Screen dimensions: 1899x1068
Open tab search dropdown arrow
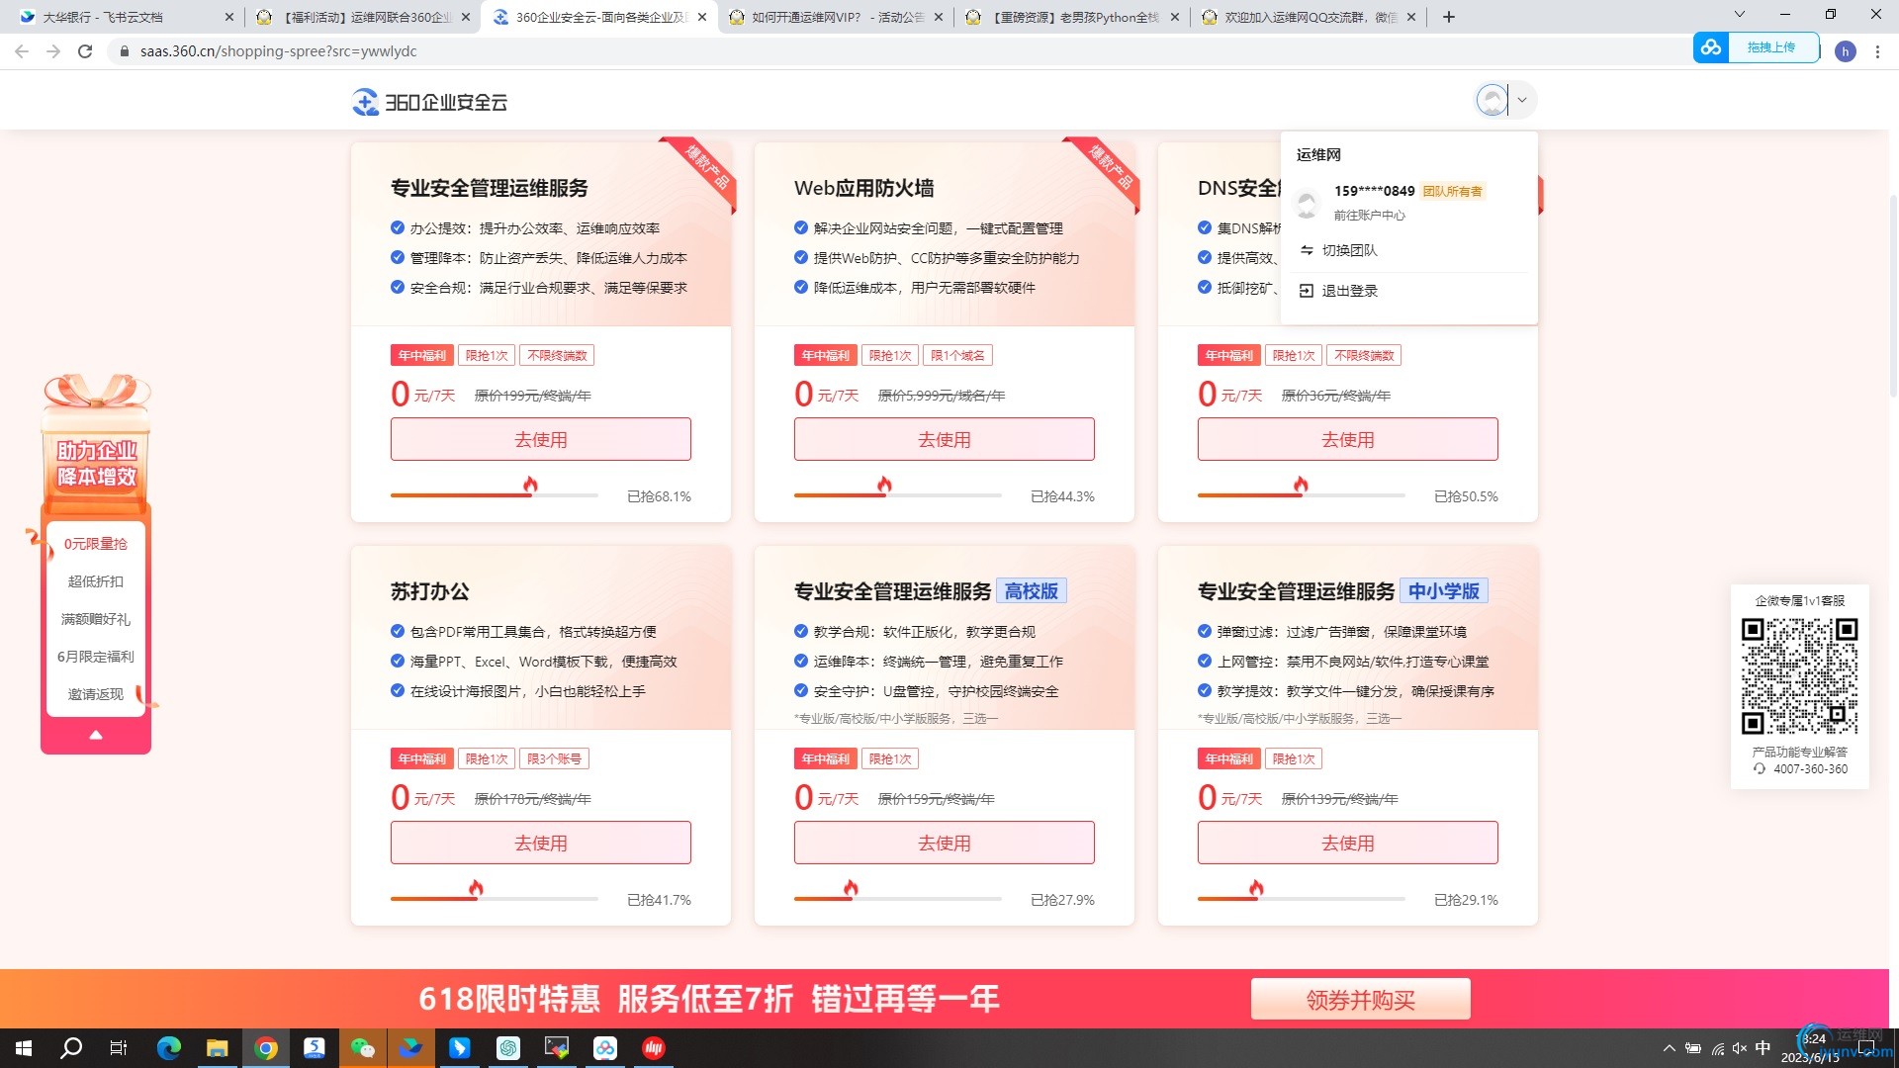(1739, 15)
